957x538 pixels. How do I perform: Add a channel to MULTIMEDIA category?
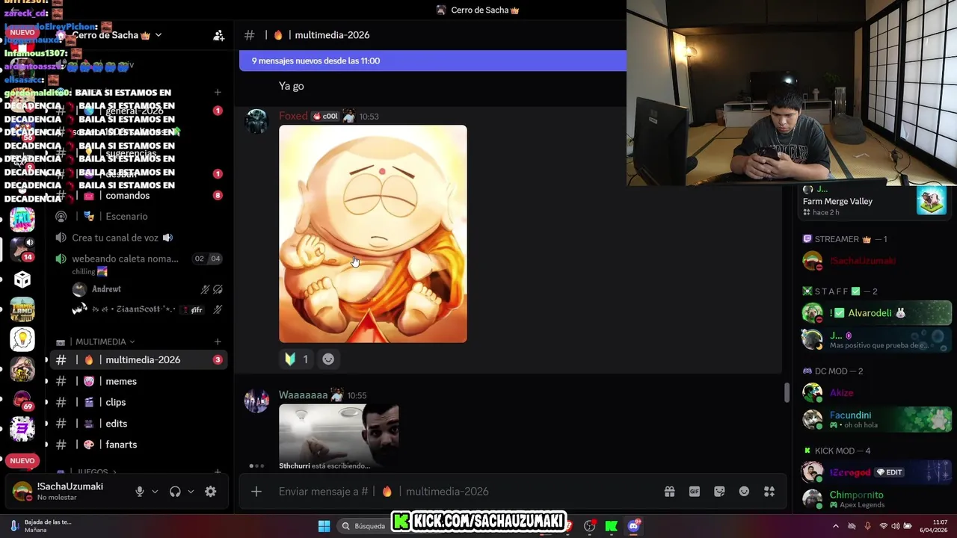pos(218,341)
